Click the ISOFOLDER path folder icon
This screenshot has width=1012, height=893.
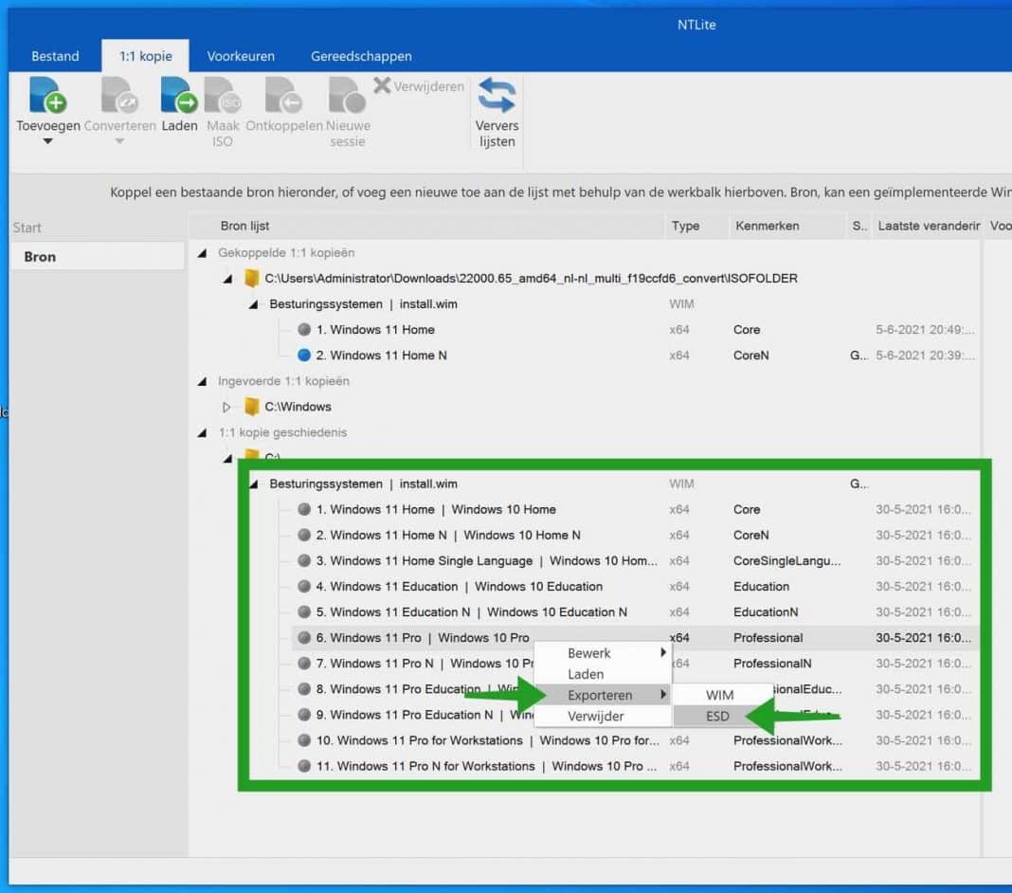click(x=252, y=279)
